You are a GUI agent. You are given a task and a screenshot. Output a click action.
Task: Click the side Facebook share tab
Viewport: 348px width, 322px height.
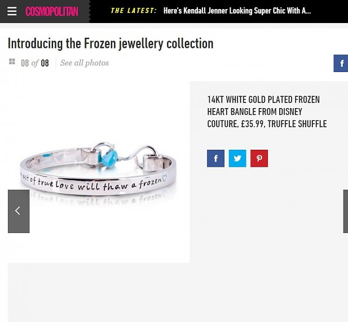(341, 64)
